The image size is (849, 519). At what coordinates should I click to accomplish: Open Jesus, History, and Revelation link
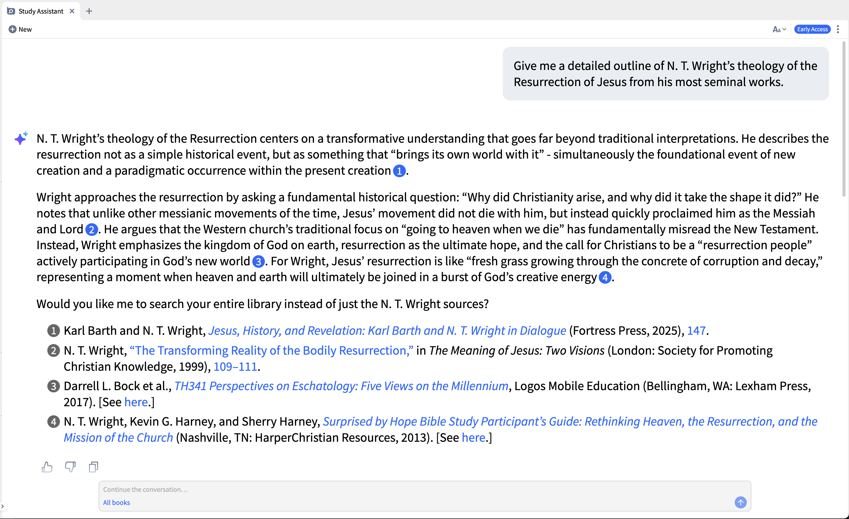(387, 331)
